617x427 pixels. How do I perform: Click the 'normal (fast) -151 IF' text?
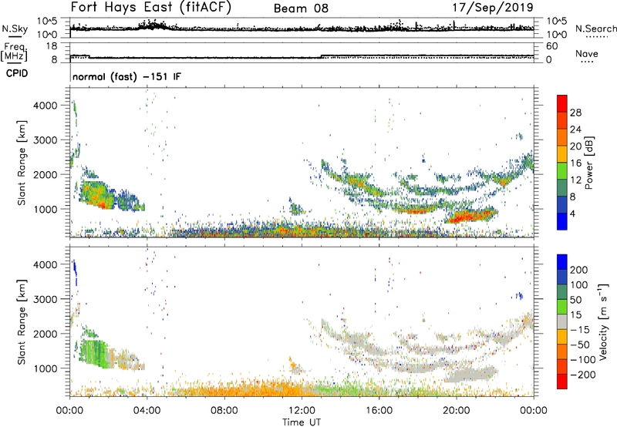coord(126,76)
